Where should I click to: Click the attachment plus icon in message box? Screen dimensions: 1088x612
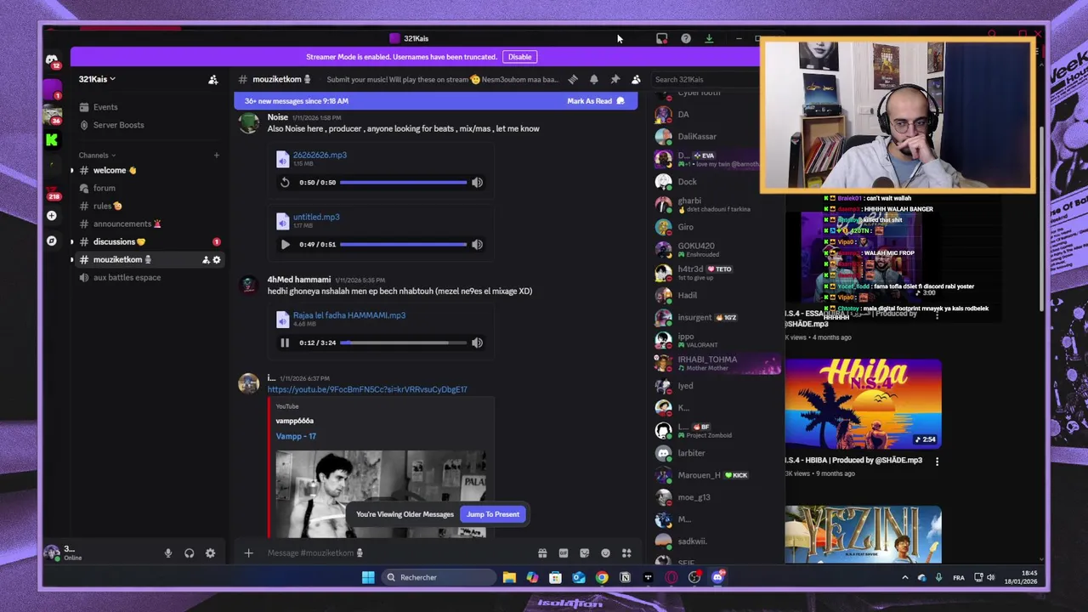(248, 553)
